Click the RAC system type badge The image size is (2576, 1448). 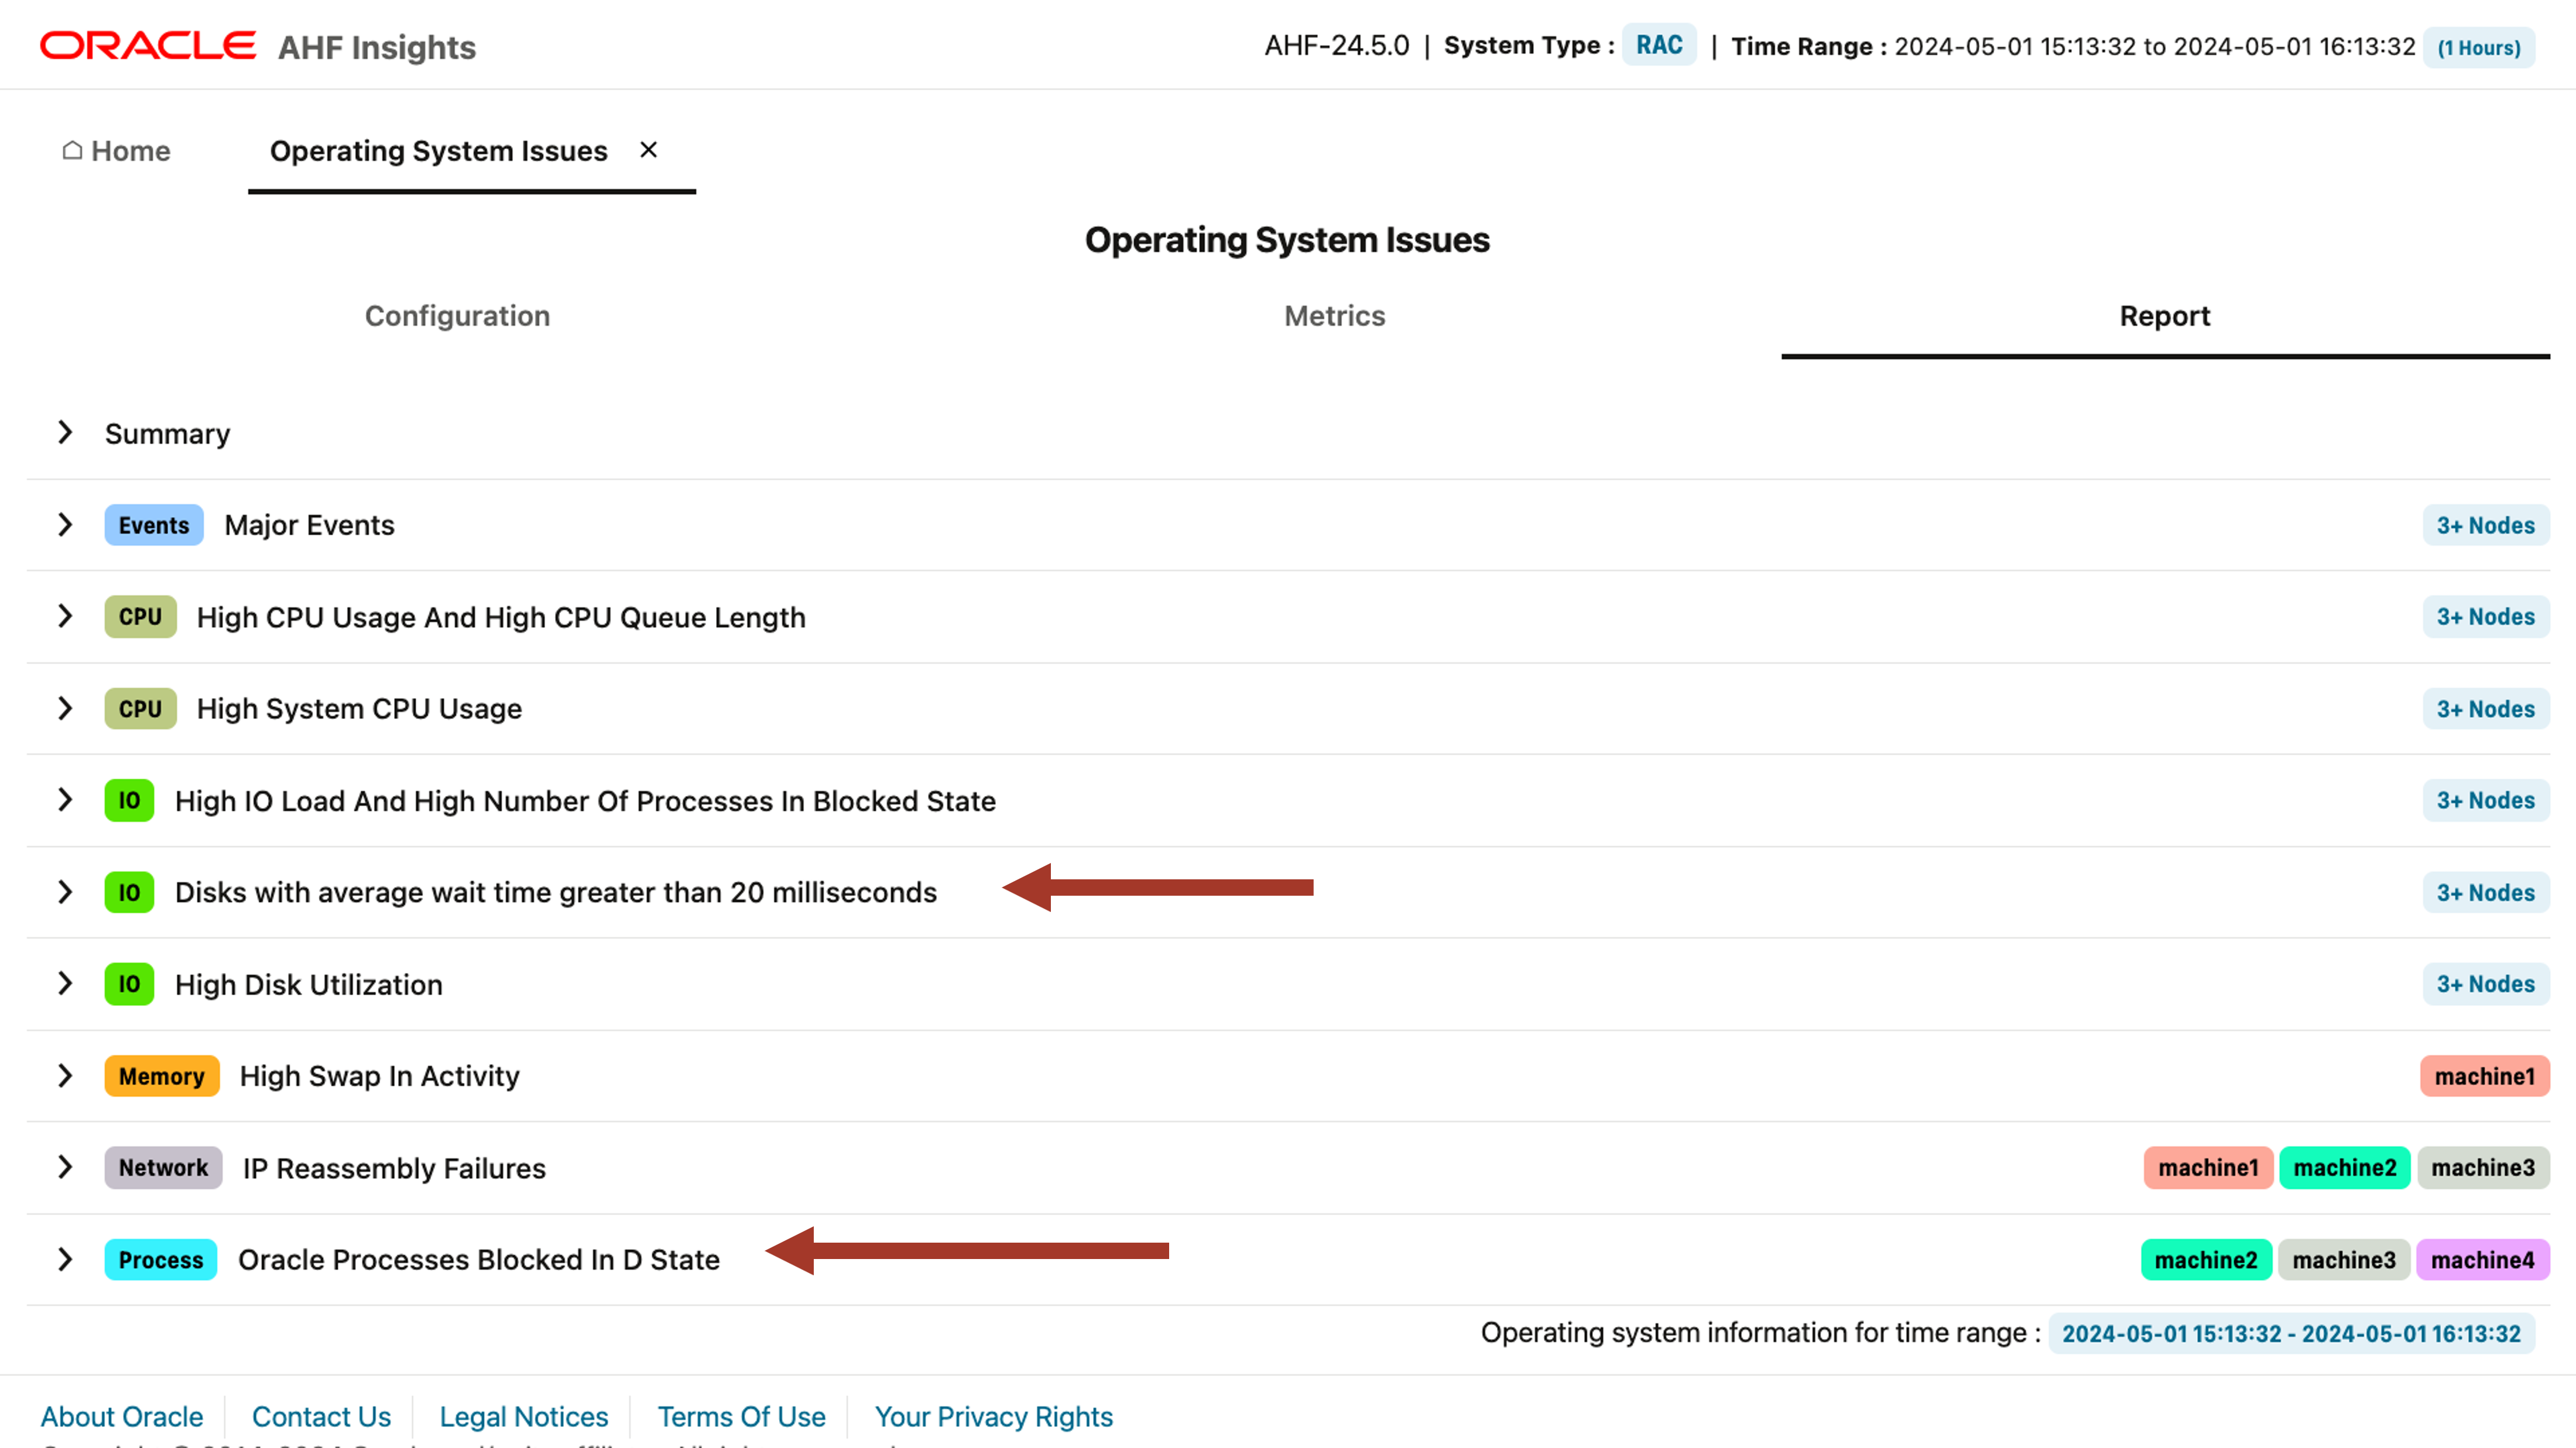[x=1658, y=44]
